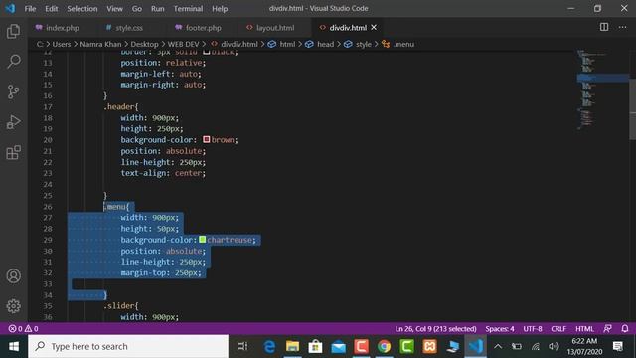Open the File menu

30,9
